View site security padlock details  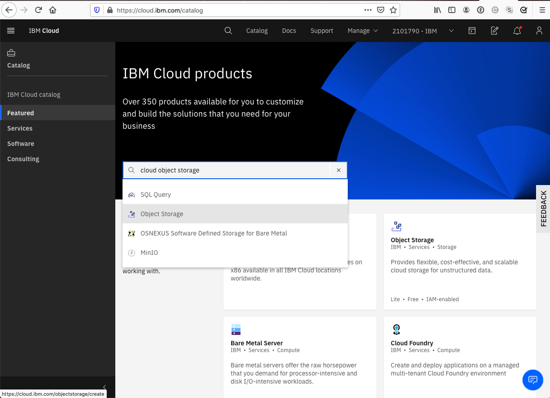pyautogui.click(x=109, y=10)
